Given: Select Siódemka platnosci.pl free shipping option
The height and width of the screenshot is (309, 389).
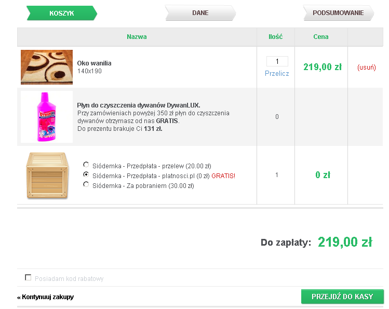Looking at the screenshot, I should point(86,175).
